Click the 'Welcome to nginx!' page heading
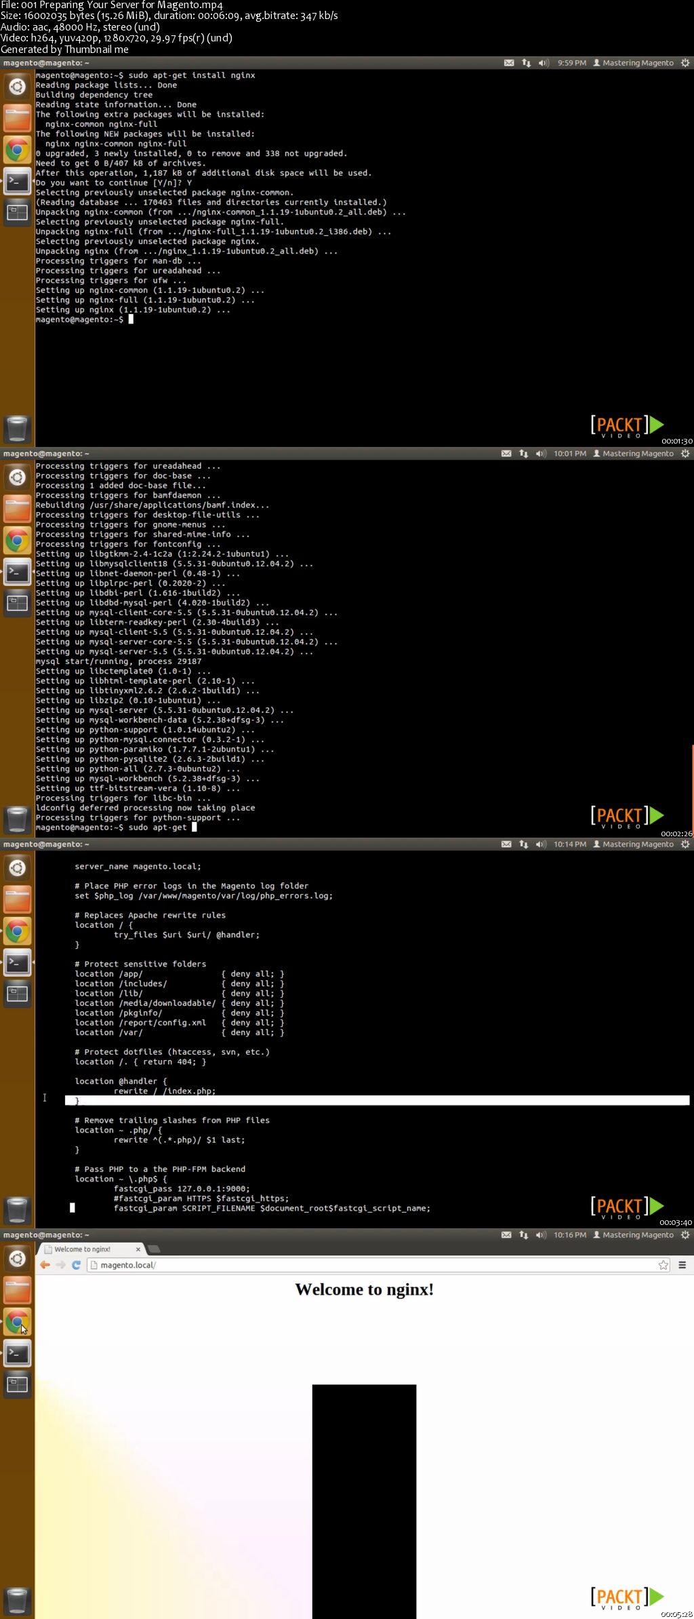This screenshot has width=694, height=1619. point(365,1290)
